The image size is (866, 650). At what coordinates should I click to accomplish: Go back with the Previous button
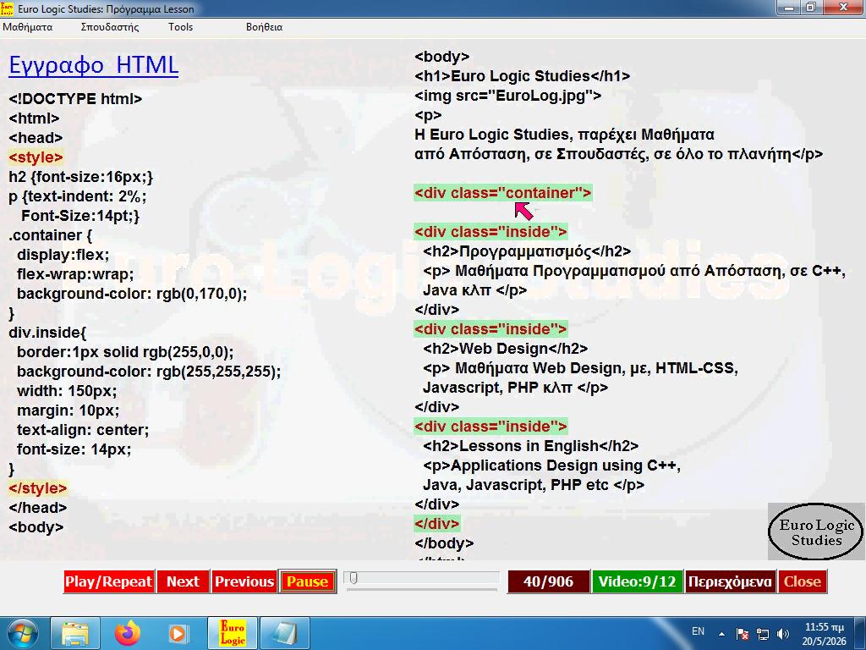tap(244, 581)
